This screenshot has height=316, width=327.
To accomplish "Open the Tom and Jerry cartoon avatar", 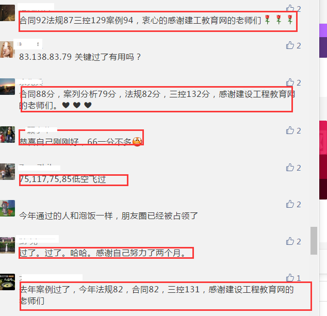I will [8, 208].
